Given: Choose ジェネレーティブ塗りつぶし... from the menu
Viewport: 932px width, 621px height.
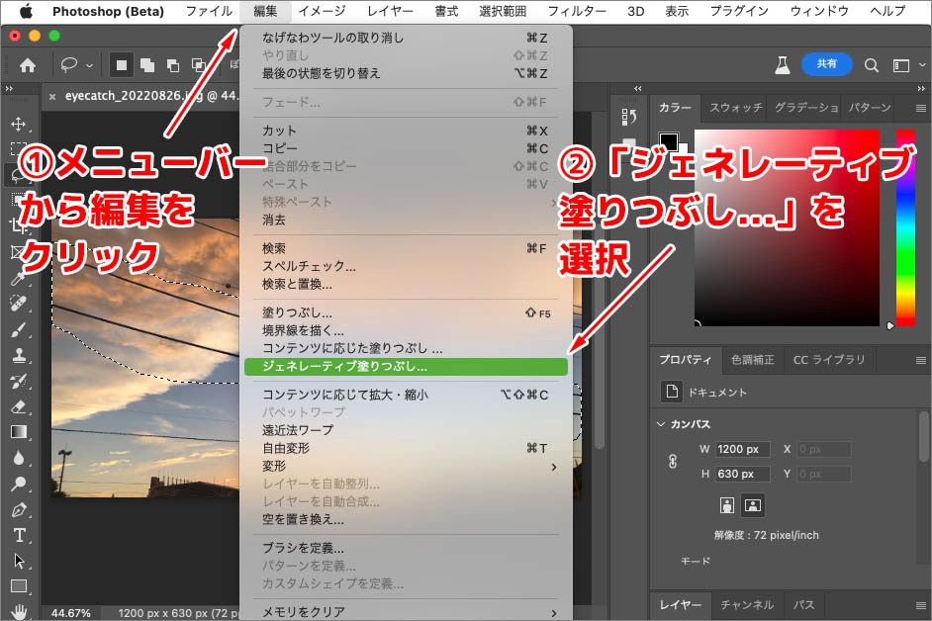Looking at the screenshot, I should tap(406, 366).
